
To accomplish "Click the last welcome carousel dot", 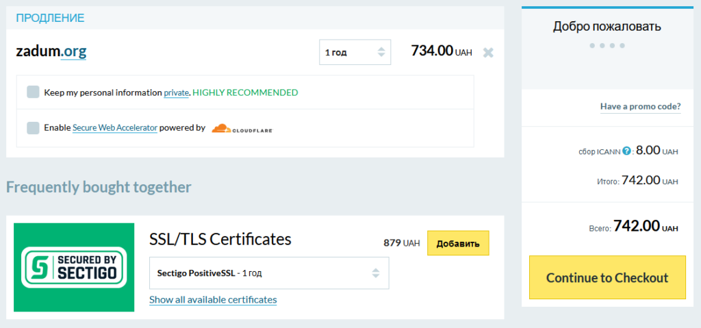I will [622, 46].
